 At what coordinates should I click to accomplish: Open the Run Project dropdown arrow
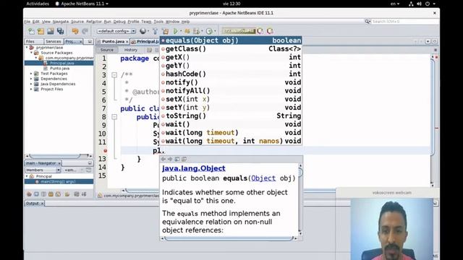tap(181, 31)
